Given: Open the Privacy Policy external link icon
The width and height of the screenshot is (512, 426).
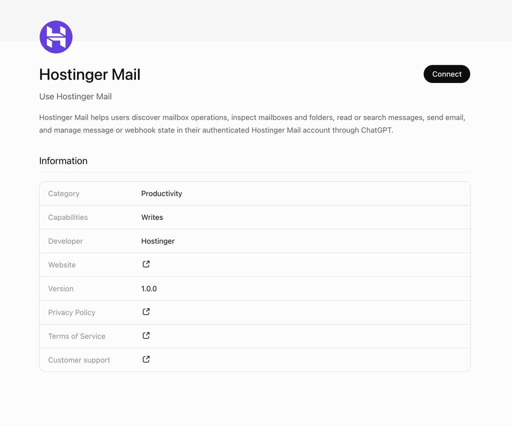Looking at the screenshot, I should pyautogui.click(x=146, y=311).
